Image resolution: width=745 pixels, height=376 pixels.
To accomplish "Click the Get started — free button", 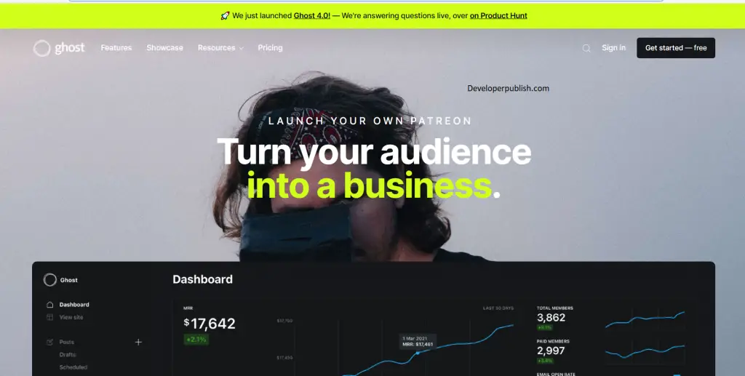I will pos(676,48).
